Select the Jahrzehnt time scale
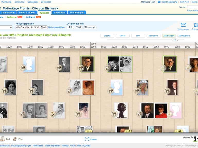The image size is (198, 148). coord(153,36)
